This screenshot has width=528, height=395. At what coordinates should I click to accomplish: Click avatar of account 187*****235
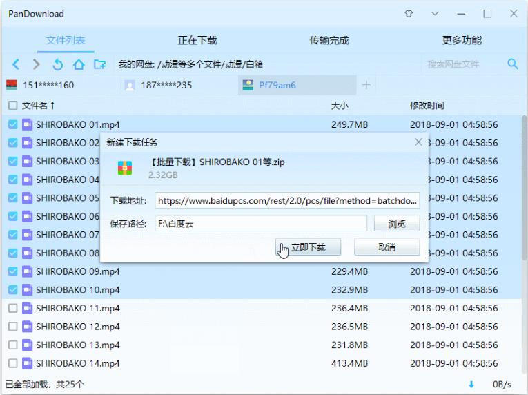pos(130,85)
